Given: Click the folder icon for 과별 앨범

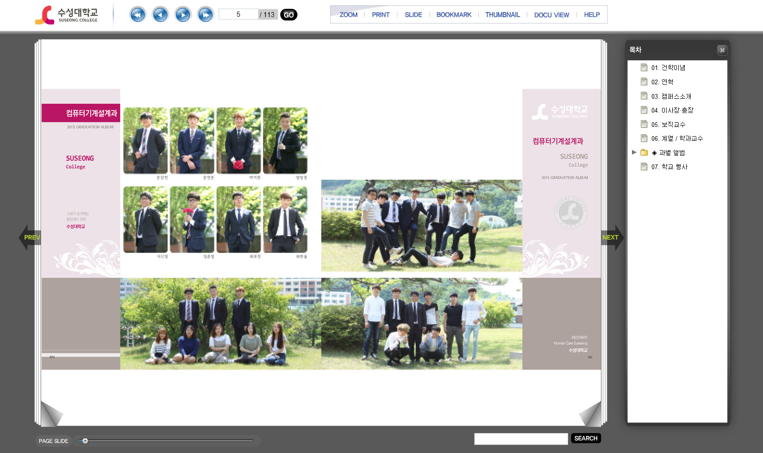Looking at the screenshot, I should [644, 152].
